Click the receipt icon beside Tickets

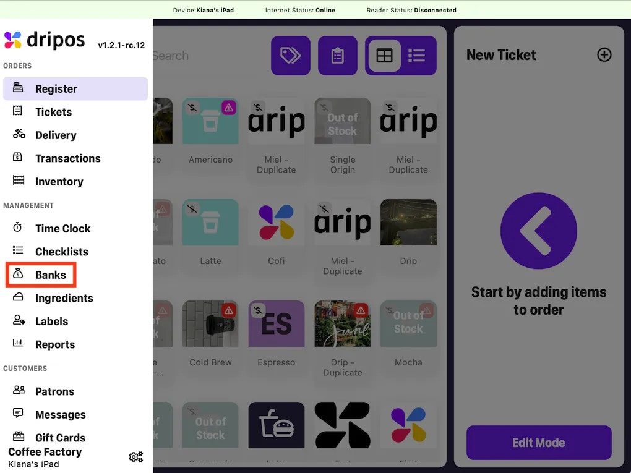click(x=18, y=111)
